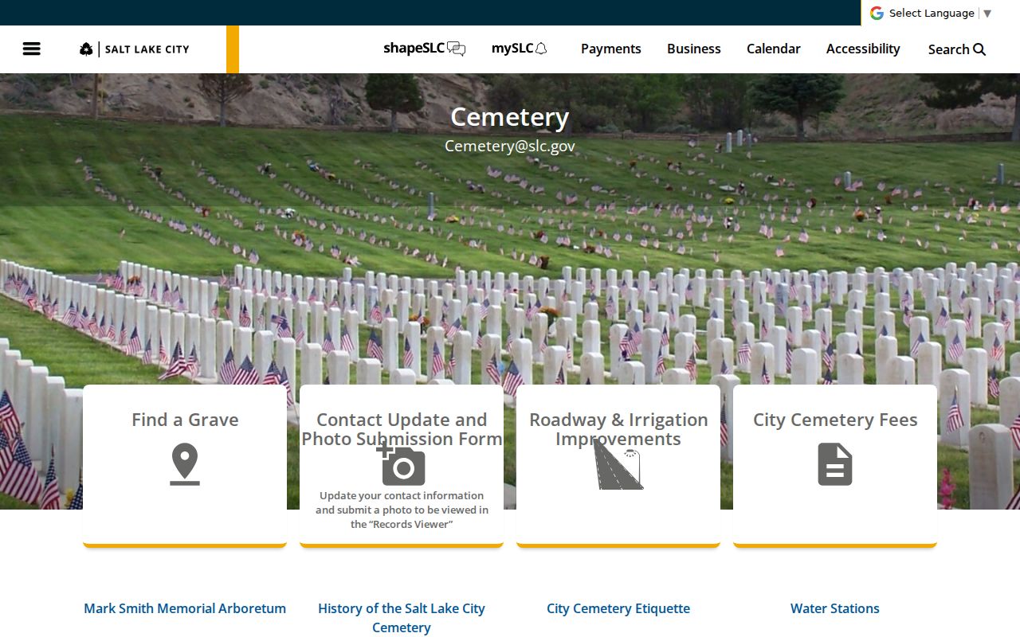Open the Calendar page
This screenshot has height=637, width=1020.
pyautogui.click(x=774, y=49)
